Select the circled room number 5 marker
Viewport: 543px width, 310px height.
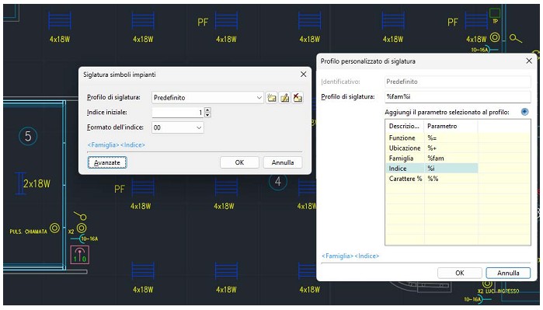pyautogui.click(x=28, y=136)
